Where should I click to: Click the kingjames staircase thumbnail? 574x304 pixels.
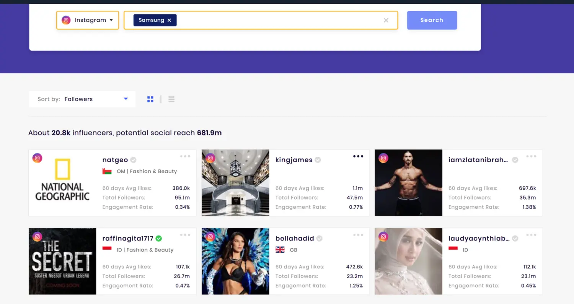235,183
